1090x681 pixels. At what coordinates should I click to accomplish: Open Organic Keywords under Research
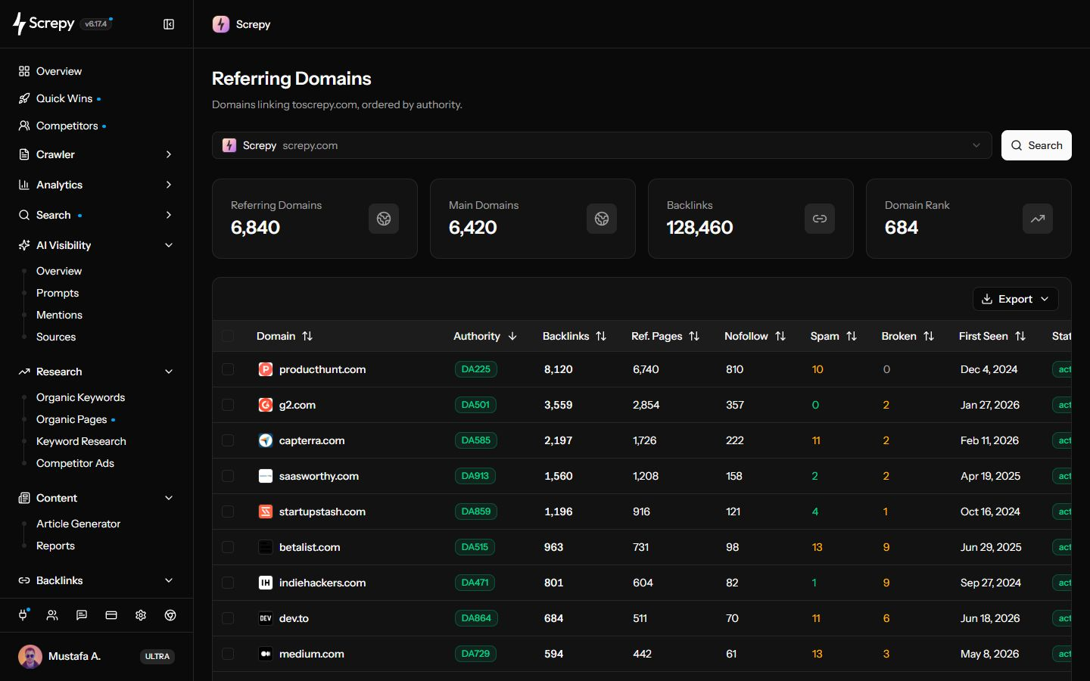80,397
